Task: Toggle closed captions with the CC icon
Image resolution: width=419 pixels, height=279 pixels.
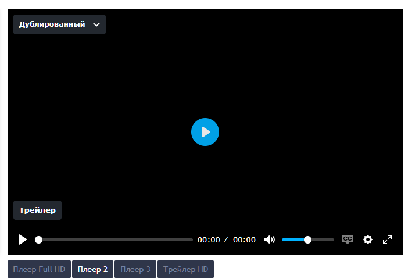Action: (x=348, y=239)
